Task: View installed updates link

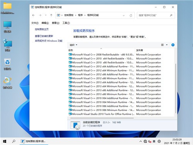Action: click(44, 36)
